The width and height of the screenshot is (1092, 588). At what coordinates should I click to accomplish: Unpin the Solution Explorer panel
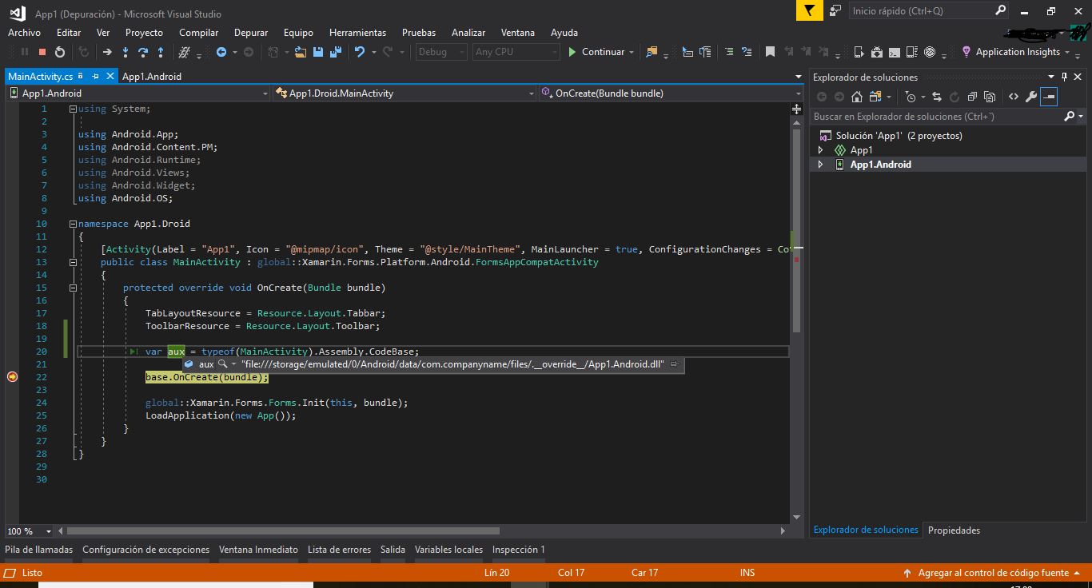point(1062,77)
